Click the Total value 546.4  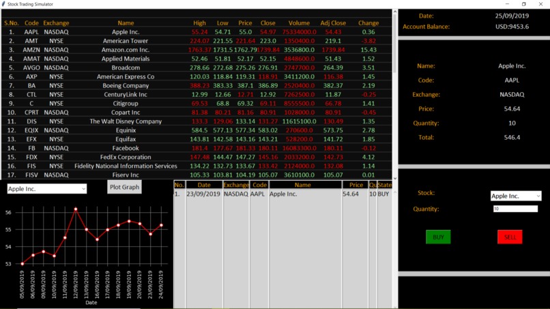click(x=512, y=138)
